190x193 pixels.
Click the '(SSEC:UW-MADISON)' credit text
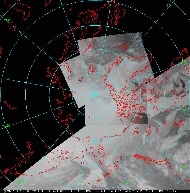[x=157, y=191]
